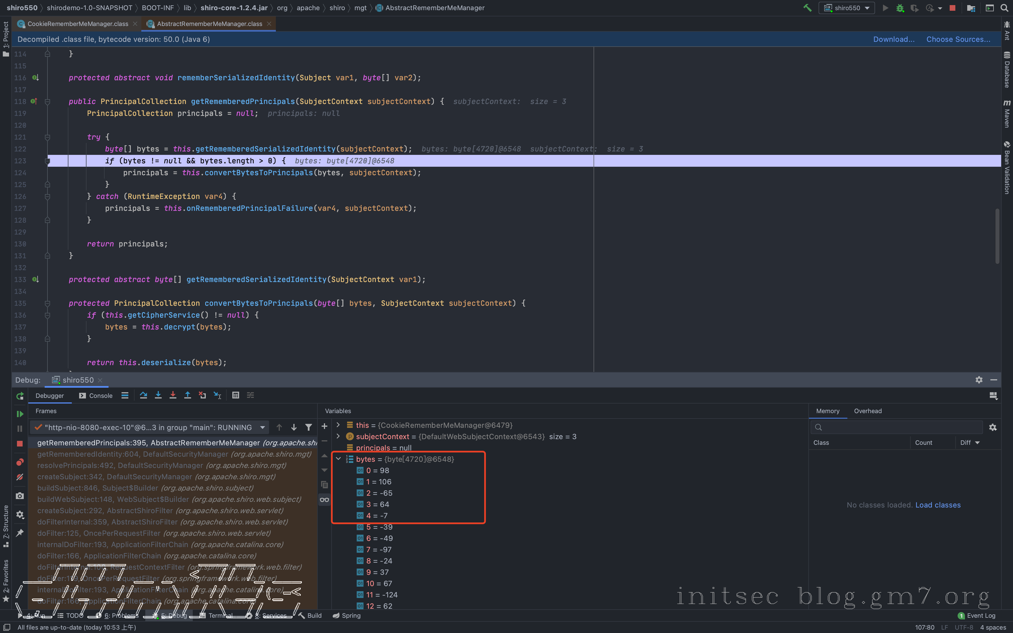Viewport: 1013px width, 633px height.
Task: Toggle Mute Breakpoints icon
Action: pyautogui.click(x=20, y=477)
